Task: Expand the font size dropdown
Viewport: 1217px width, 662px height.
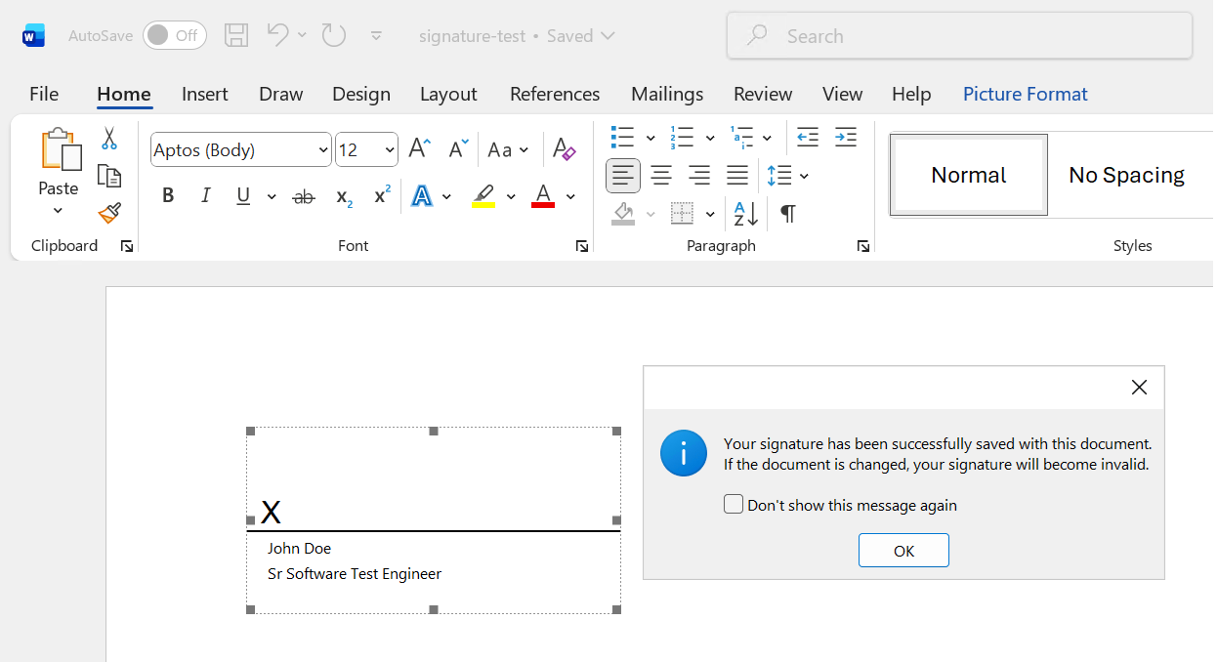Action: [x=390, y=150]
